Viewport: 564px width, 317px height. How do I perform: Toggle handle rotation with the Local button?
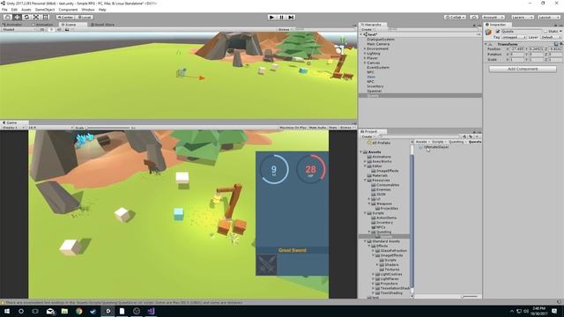(x=85, y=18)
